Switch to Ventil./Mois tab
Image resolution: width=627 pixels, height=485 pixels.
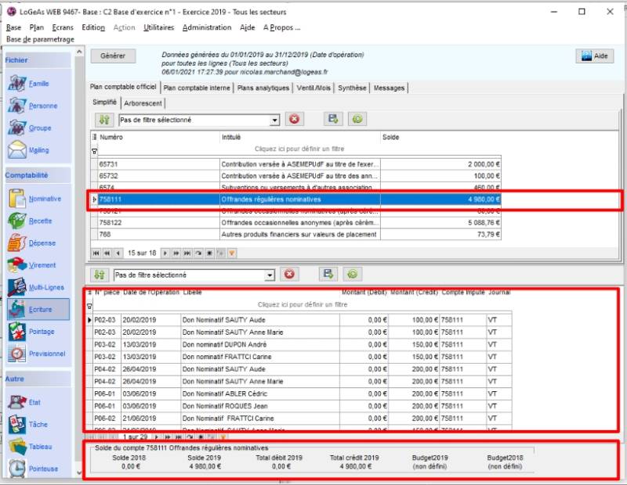313,88
